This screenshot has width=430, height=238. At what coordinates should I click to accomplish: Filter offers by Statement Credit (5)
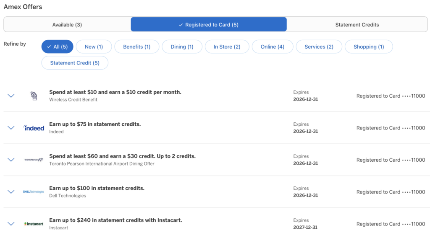point(75,63)
